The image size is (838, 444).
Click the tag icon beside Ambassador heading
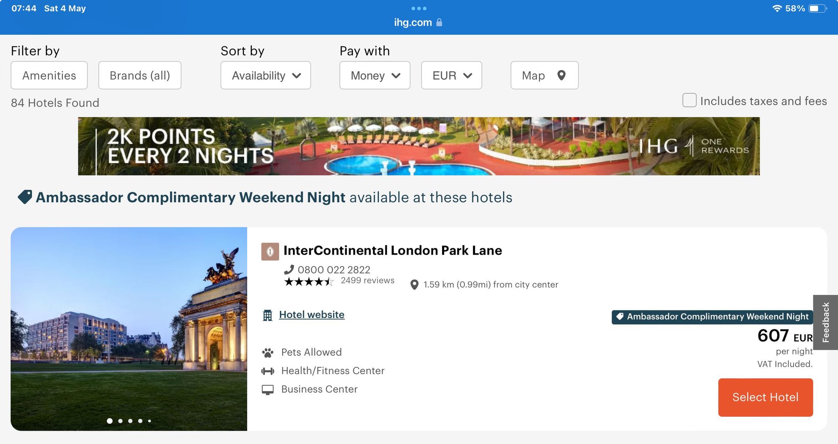pyautogui.click(x=25, y=197)
